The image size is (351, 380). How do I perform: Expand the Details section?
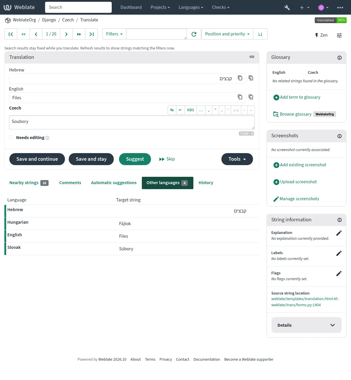click(307, 325)
